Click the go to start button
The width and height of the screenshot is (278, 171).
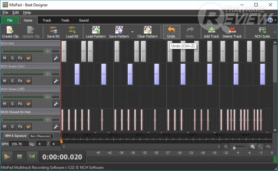pyautogui.click(x=32, y=157)
